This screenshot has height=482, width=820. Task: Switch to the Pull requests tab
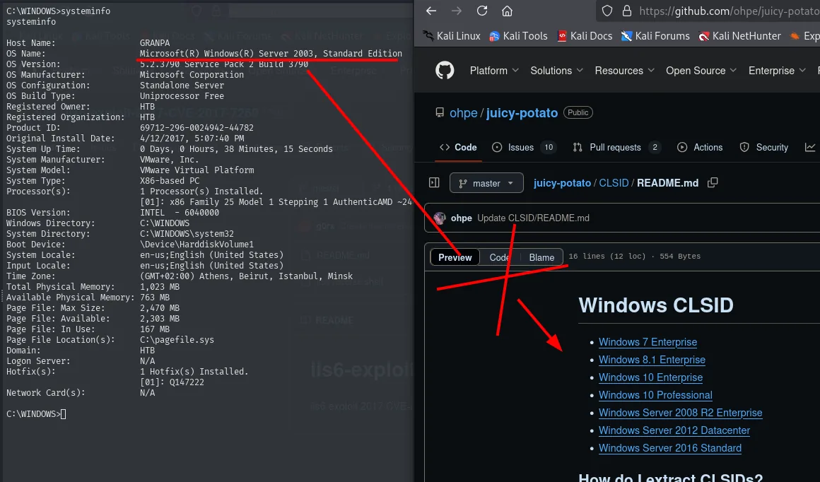[616, 148]
